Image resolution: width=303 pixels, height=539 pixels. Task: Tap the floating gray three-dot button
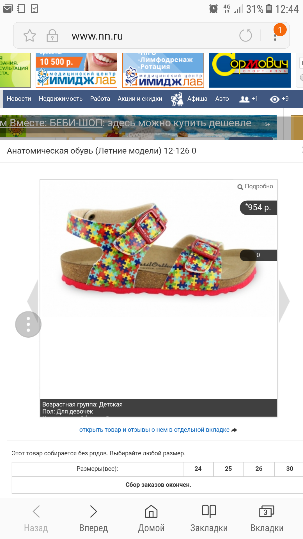(x=28, y=325)
